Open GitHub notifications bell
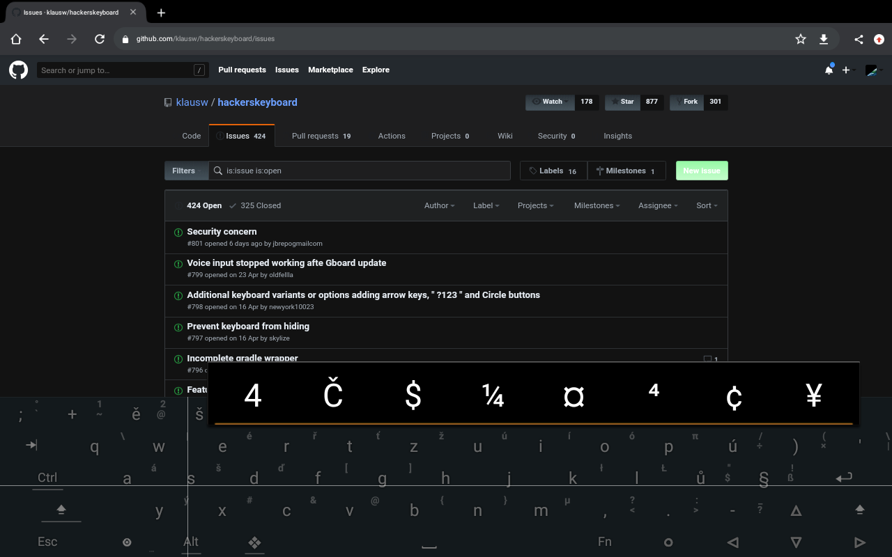Image resolution: width=892 pixels, height=557 pixels. click(x=829, y=70)
